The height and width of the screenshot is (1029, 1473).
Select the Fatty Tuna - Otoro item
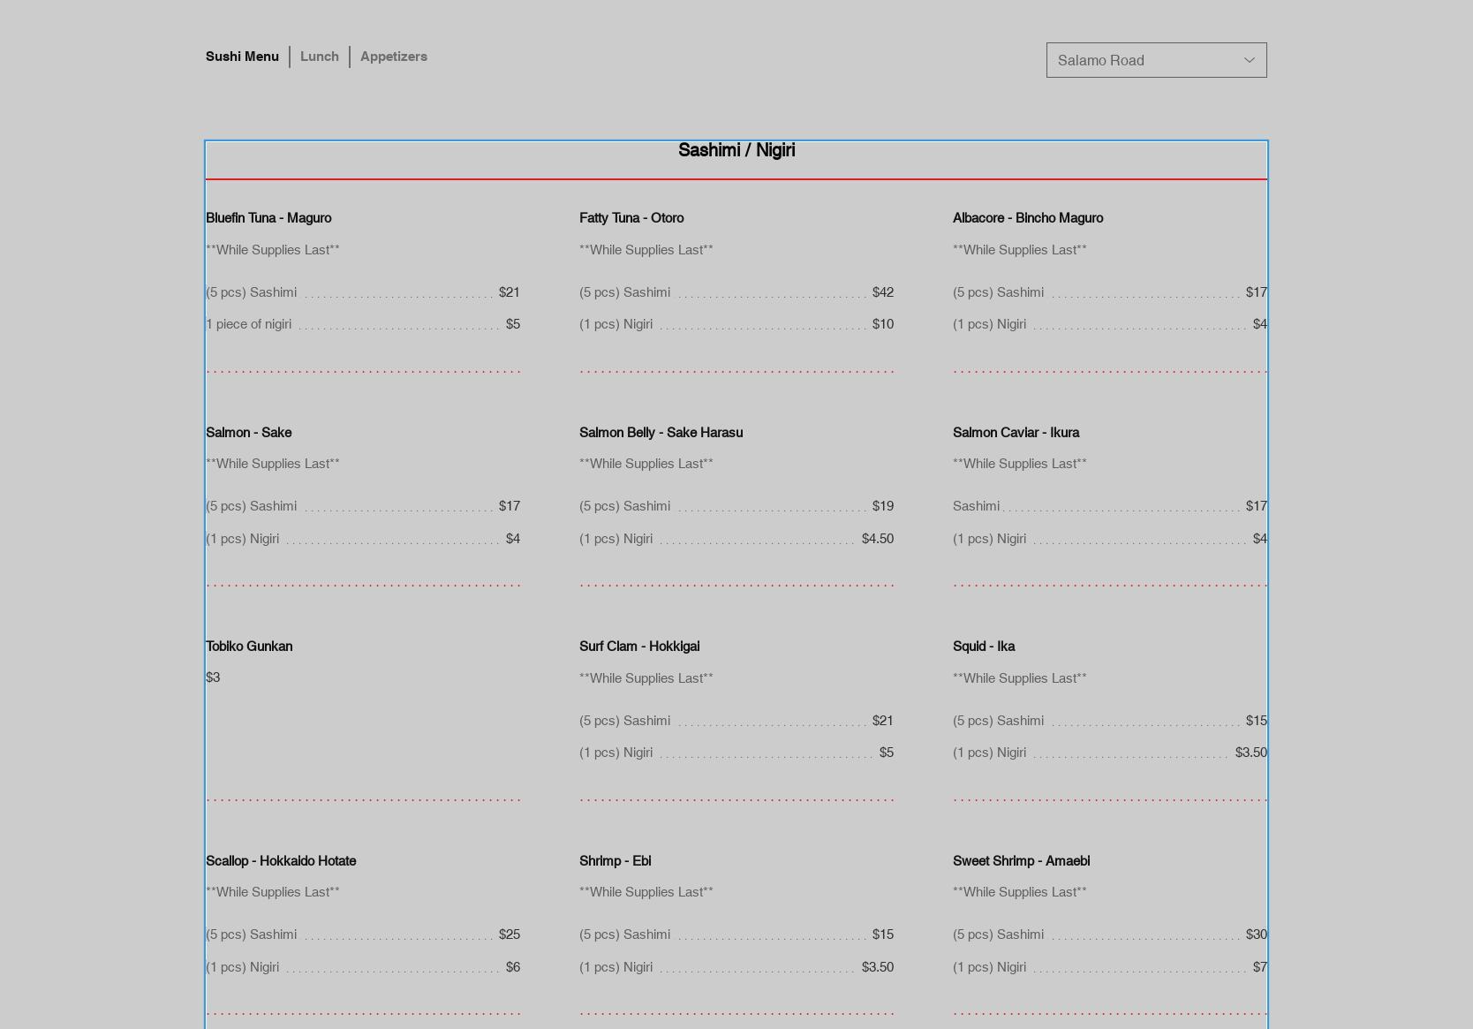(631, 218)
